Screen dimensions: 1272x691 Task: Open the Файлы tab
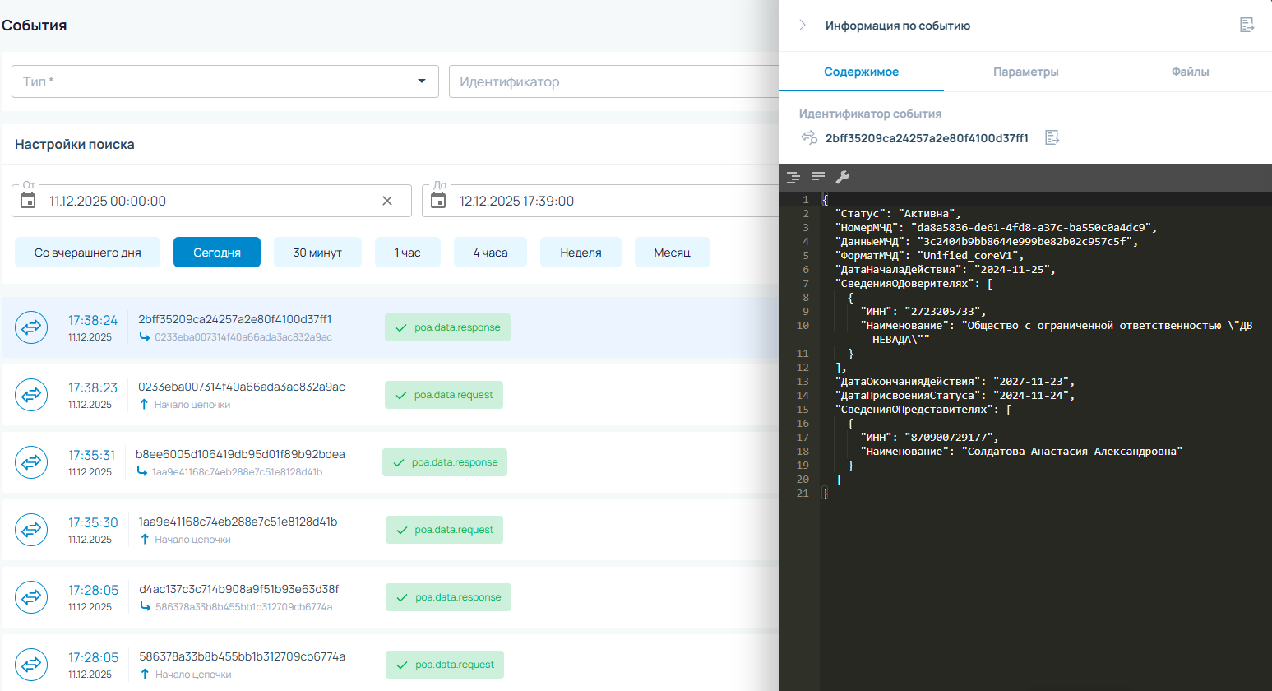click(x=1190, y=72)
